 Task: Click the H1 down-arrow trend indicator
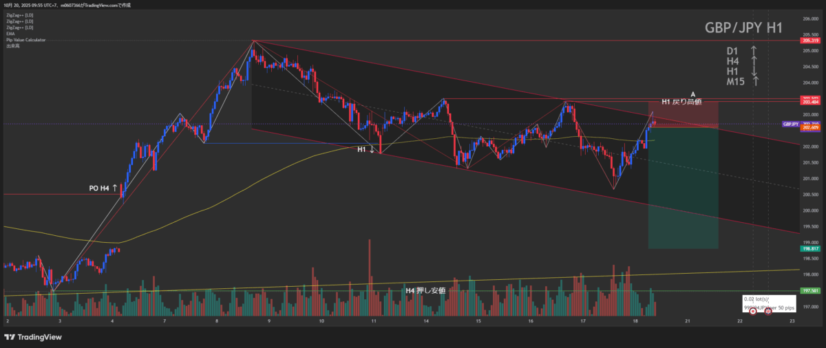coord(754,72)
